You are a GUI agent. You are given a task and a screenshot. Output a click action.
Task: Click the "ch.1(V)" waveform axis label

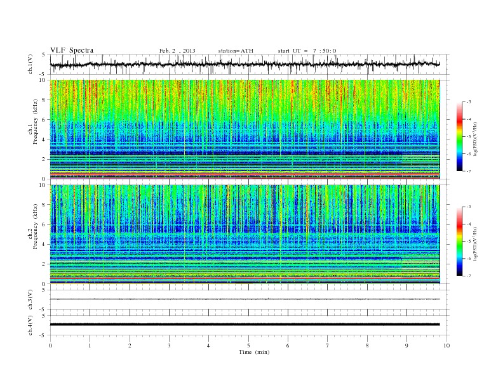30,64
